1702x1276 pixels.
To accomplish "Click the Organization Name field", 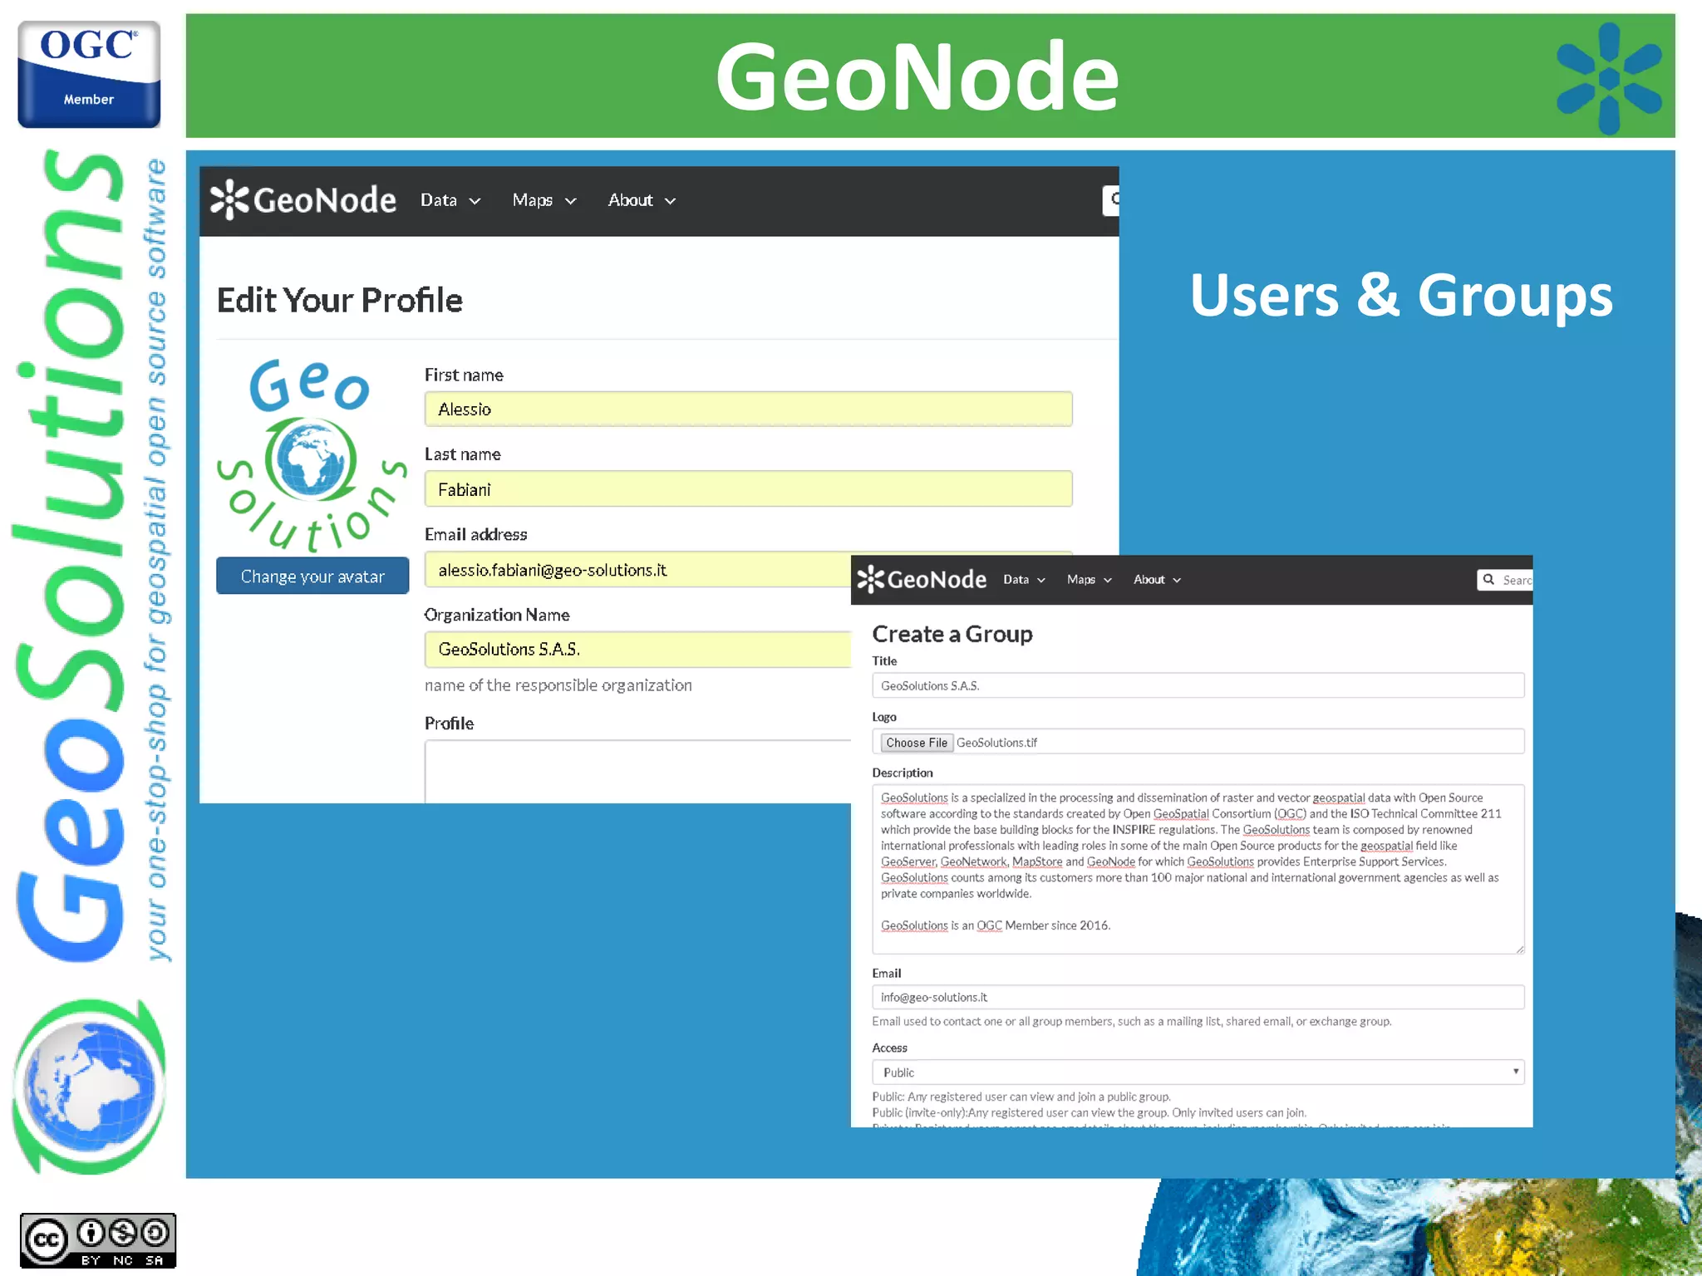I will [x=637, y=649].
